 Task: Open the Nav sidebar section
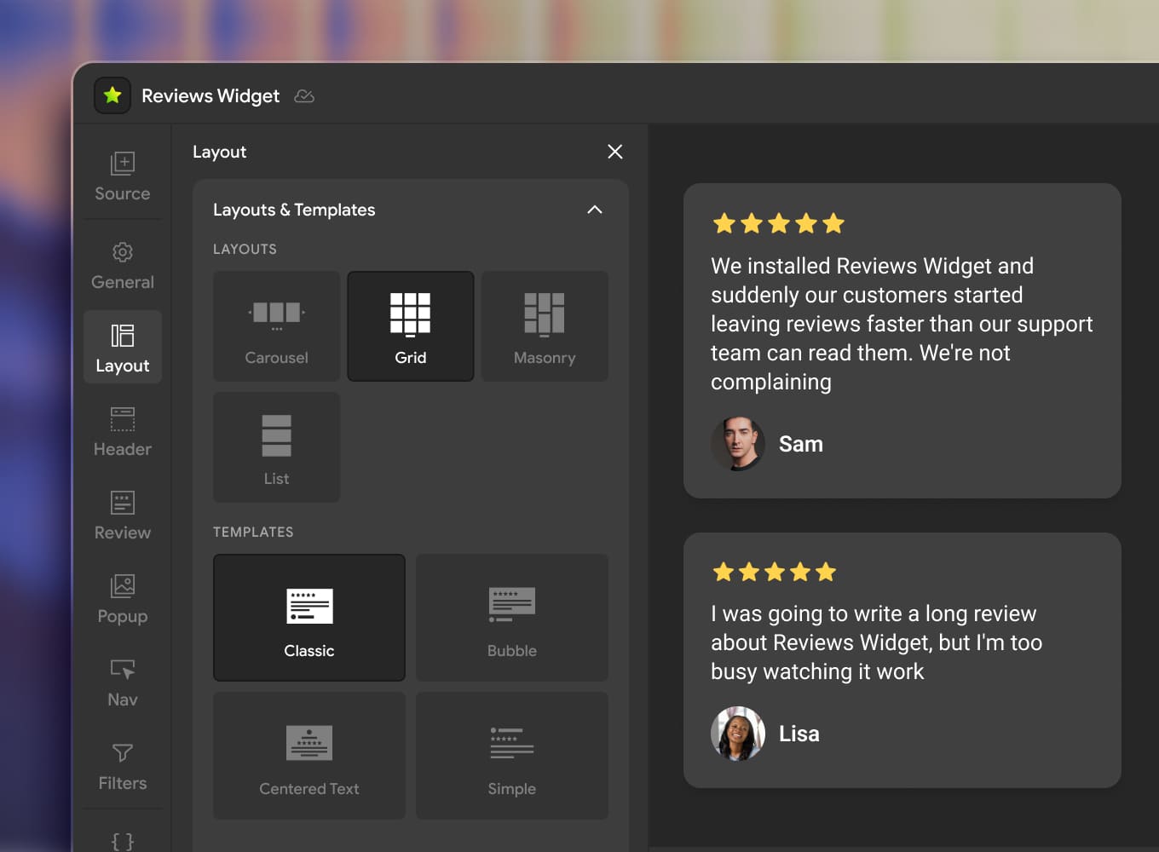coord(123,682)
